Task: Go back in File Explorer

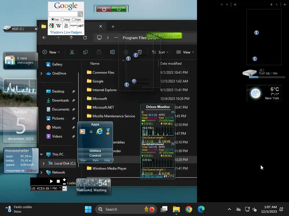Action: 44,38
